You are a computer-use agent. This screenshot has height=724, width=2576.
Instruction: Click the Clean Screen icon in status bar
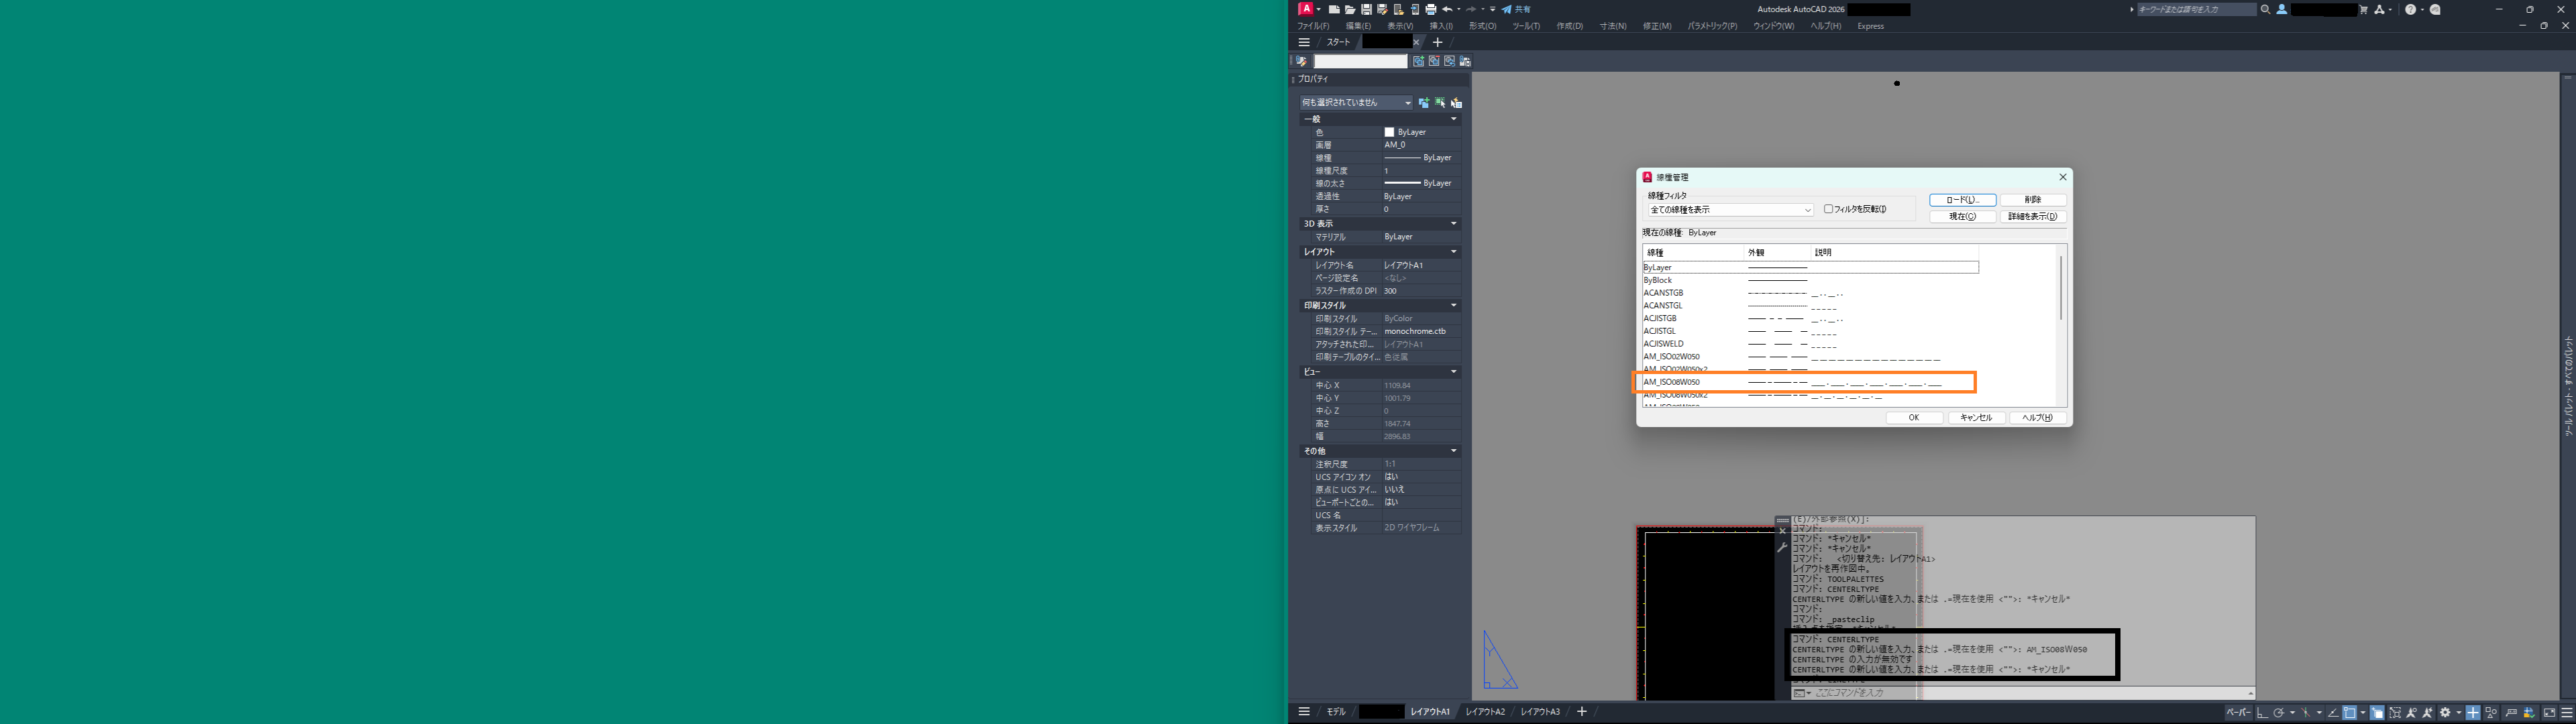(x=2549, y=713)
